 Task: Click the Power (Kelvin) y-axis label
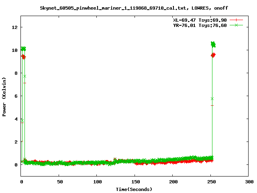pos(4,97)
